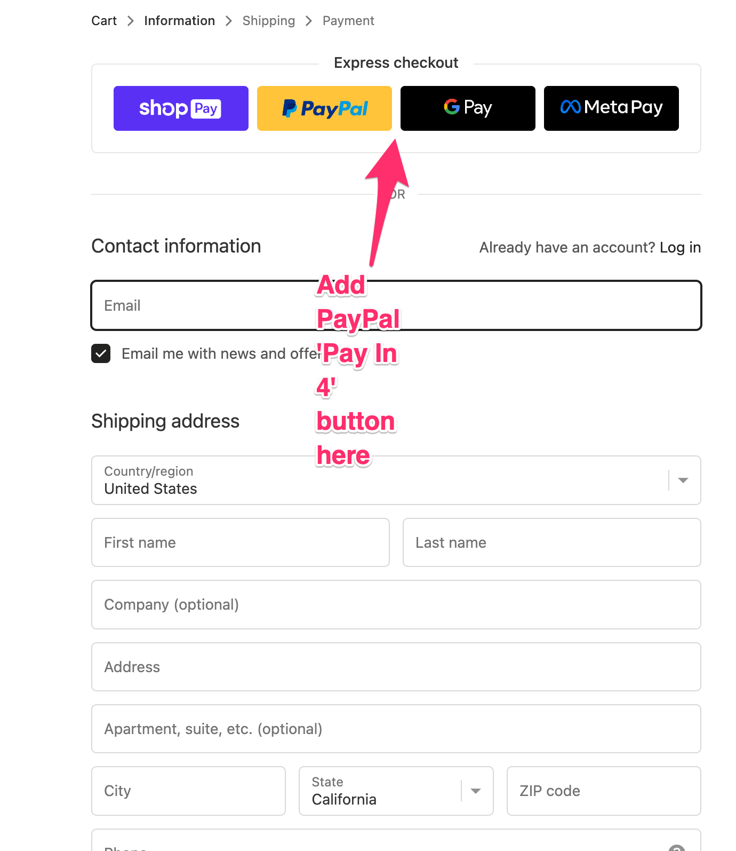
Task: Focus the Address input box
Action: tap(396, 667)
